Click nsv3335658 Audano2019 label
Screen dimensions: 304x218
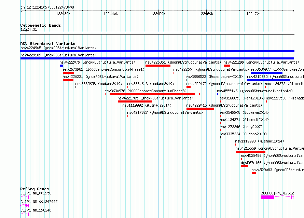click(99, 84)
